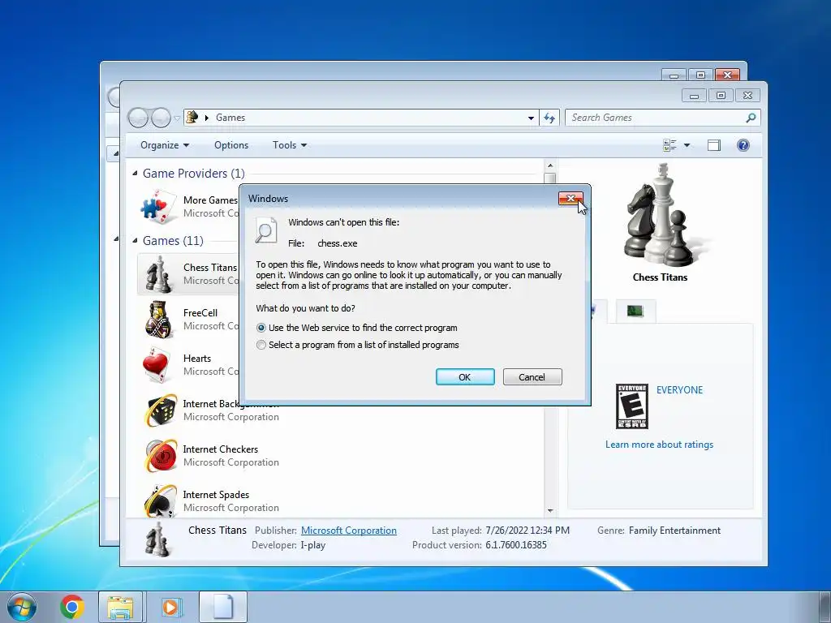Click the Back navigation arrow in Games window
Image resolution: width=831 pixels, height=623 pixels.
[138, 118]
